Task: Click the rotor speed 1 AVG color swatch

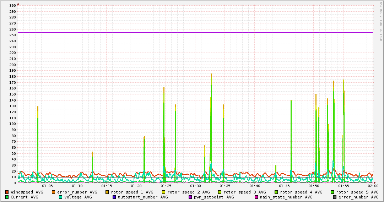Action: point(107,192)
